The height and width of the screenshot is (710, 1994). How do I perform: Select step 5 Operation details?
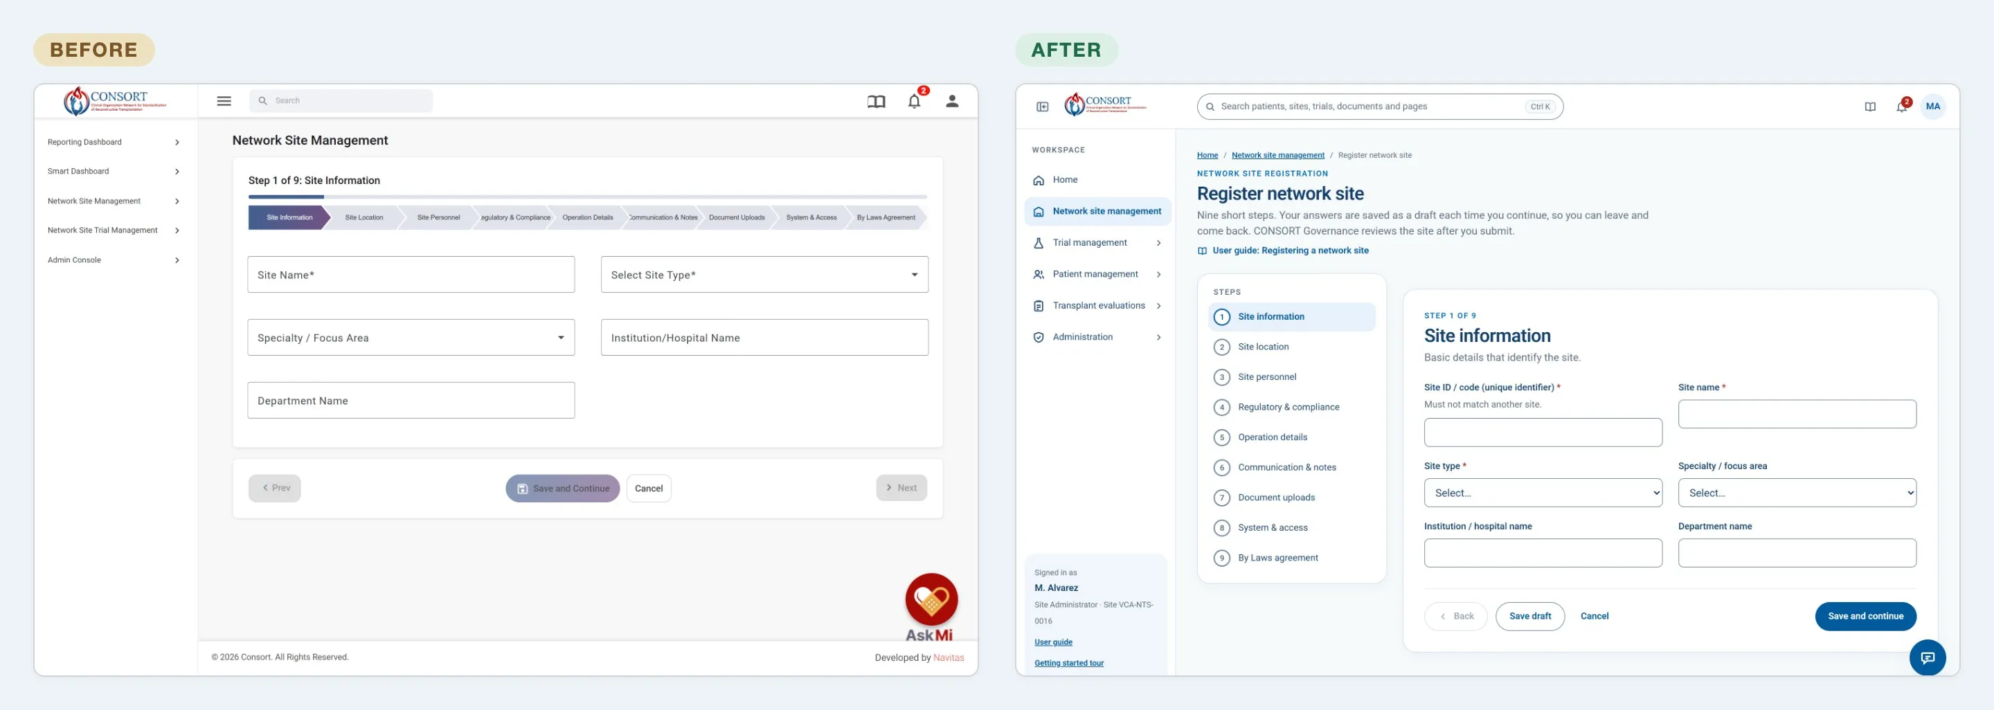[1291, 437]
